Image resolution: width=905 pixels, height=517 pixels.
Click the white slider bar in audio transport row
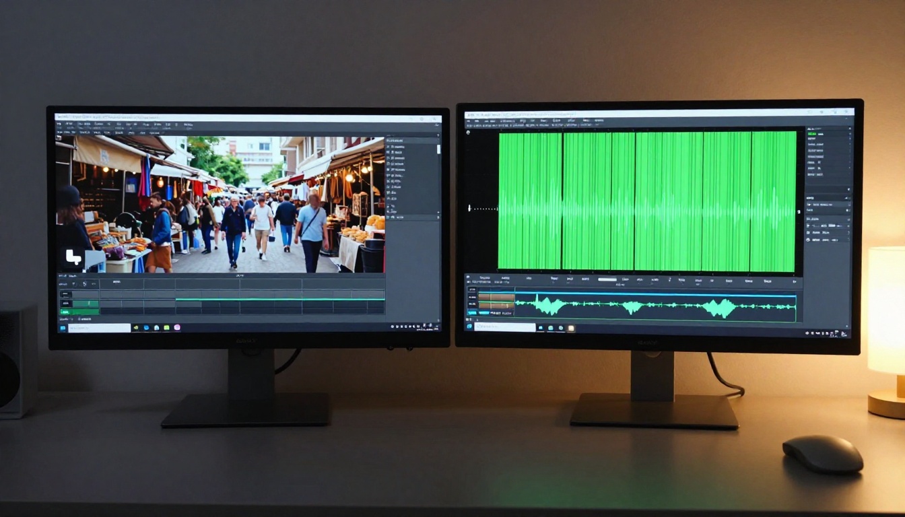point(607,279)
